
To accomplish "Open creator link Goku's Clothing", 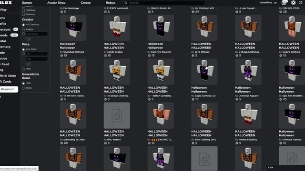I will [x=291, y=52].
